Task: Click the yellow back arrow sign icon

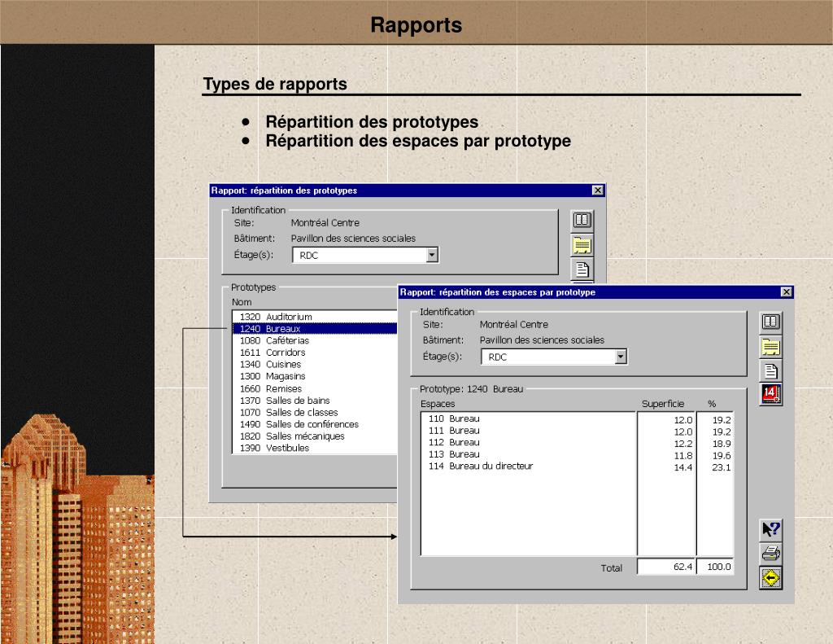Action: click(771, 577)
